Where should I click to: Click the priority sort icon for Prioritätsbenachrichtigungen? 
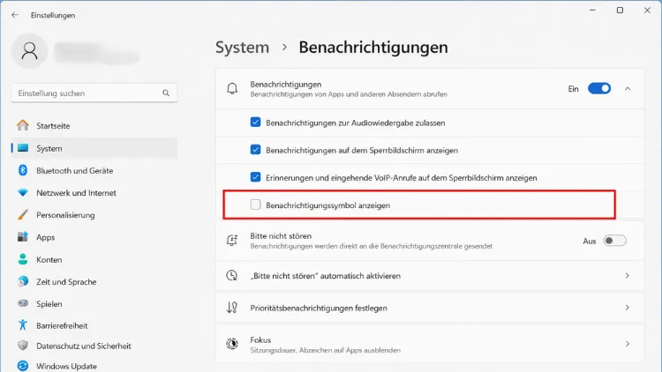tap(232, 308)
